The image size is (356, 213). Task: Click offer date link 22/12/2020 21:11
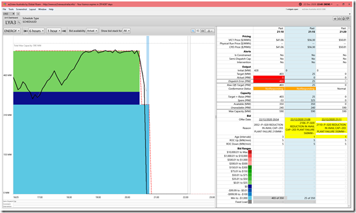click(x=332, y=119)
